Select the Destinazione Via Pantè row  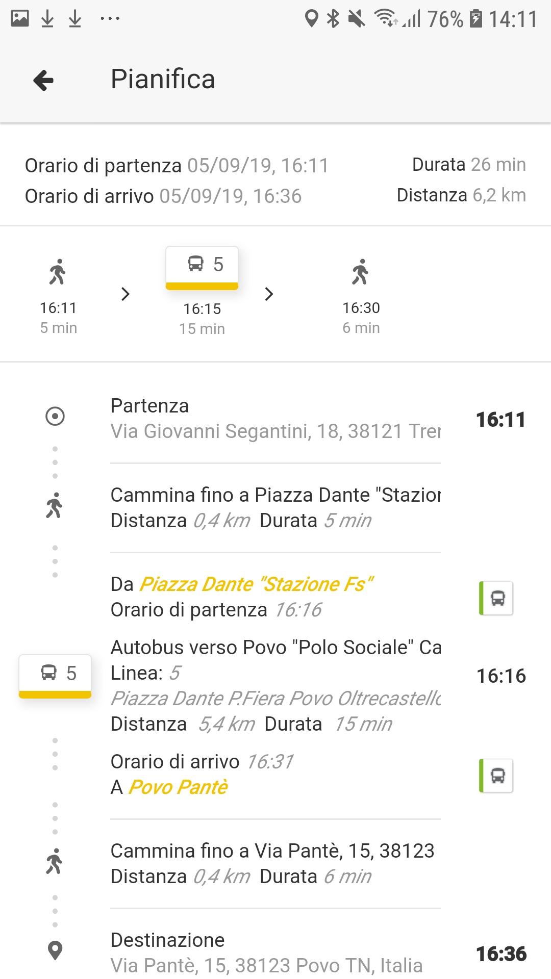tap(275, 953)
